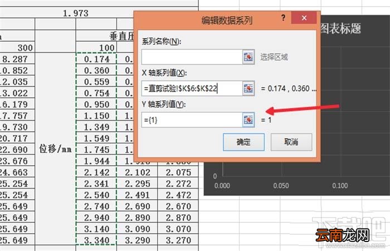Select the chart title 图表标题
The width and height of the screenshot is (390, 251).
[340, 28]
